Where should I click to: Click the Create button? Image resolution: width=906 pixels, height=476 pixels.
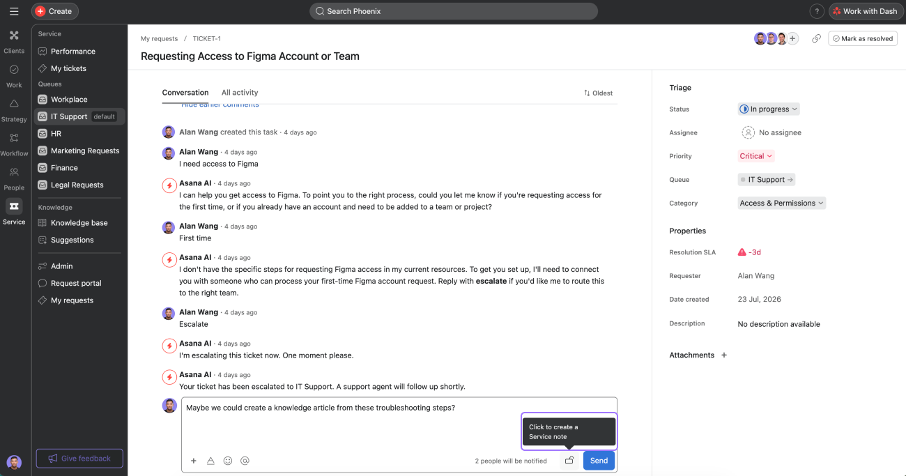(54, 11)
